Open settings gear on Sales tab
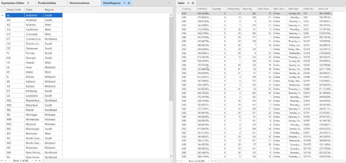Viewport: 346px width, 163px height. click(x=192, y=3)
